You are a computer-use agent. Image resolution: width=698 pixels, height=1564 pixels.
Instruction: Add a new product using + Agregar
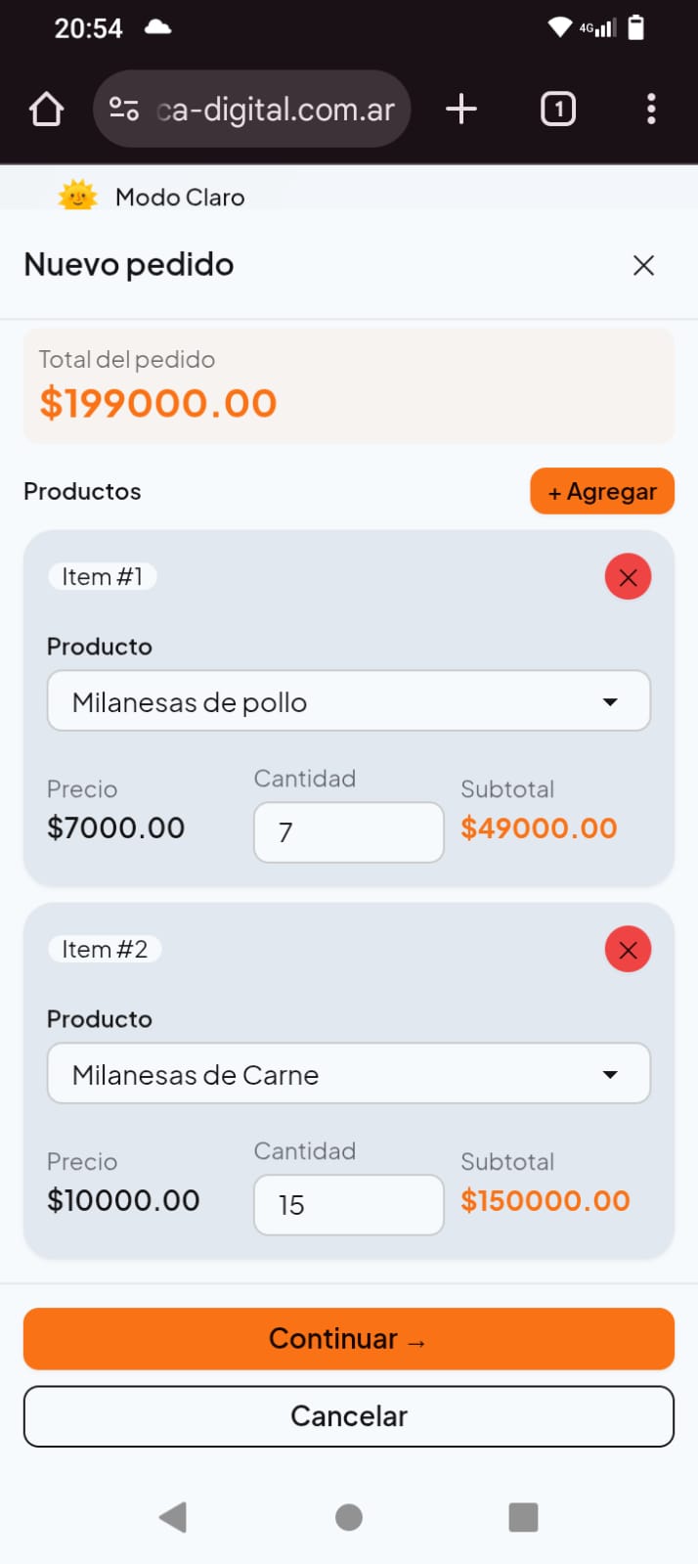(602, 491)
